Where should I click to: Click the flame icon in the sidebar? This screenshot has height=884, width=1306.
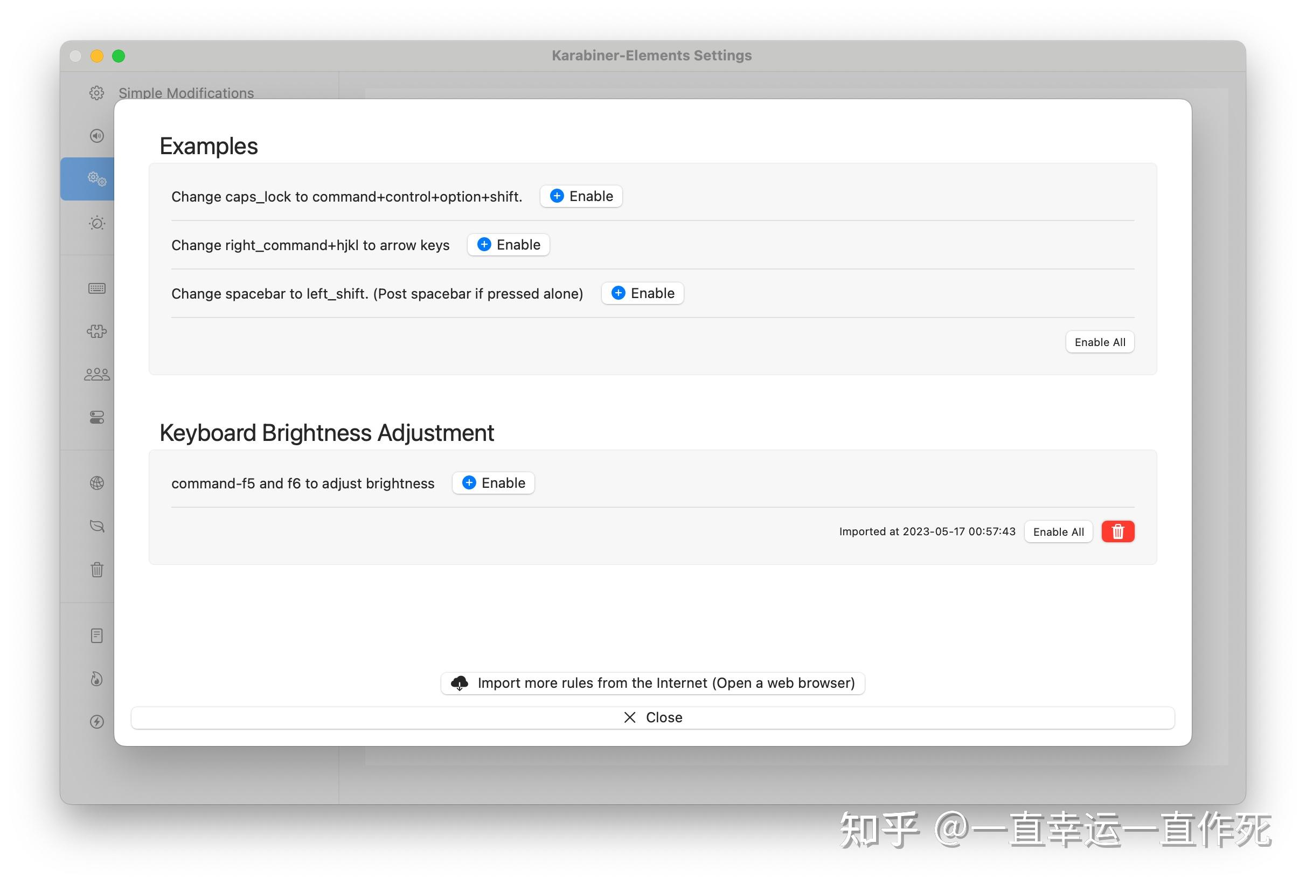pyautogui.click(x=96, y=679)
